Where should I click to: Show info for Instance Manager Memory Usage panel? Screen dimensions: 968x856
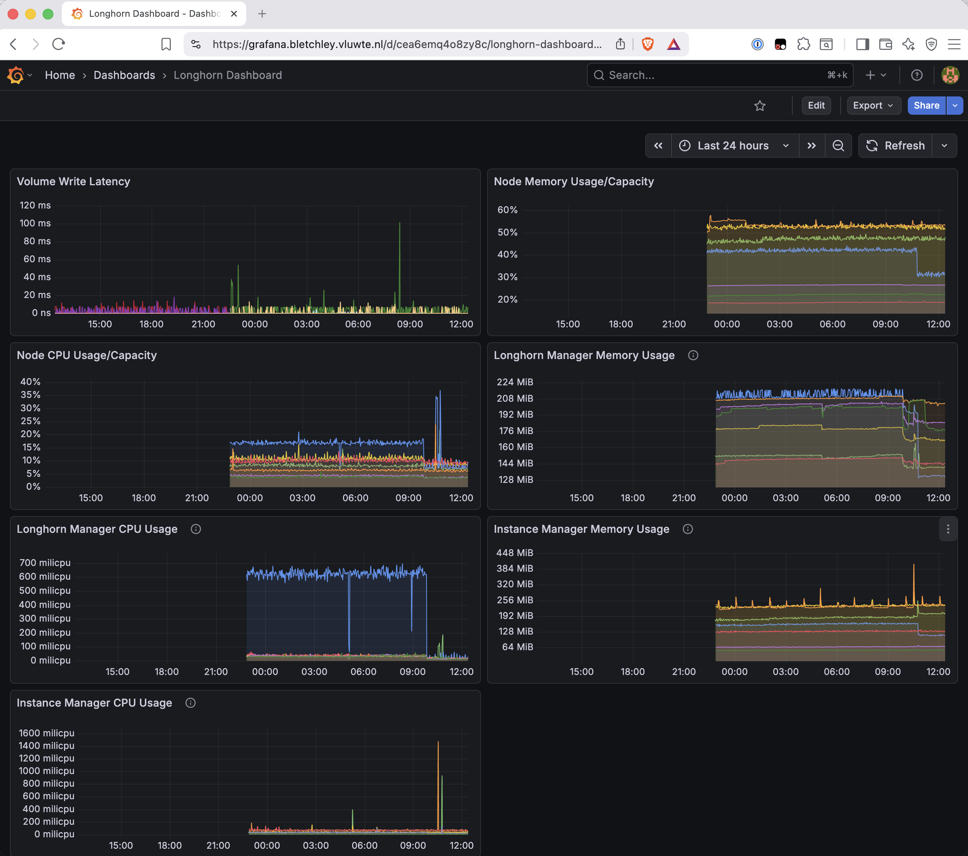688,529
